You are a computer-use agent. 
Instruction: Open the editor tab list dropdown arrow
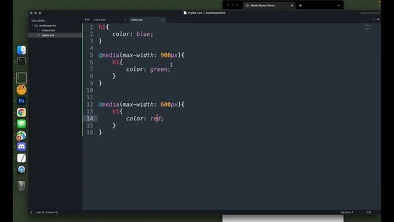pyautogui.click(x=378, y=19)
